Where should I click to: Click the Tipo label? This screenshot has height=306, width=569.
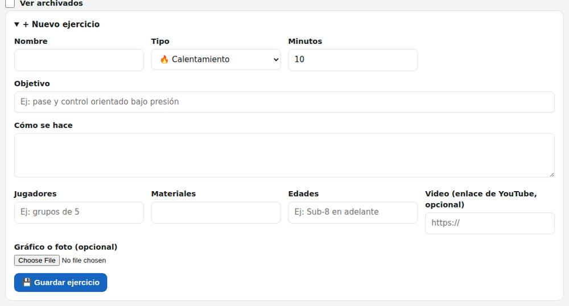(x=160, y=42)
